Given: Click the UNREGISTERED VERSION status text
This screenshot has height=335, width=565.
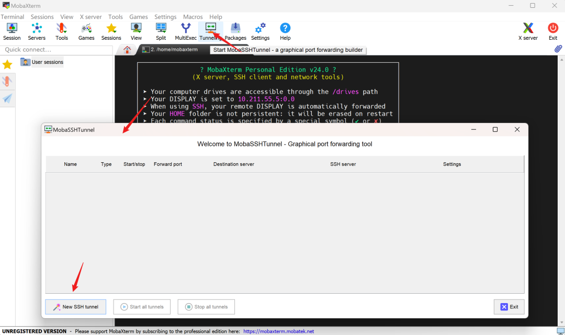Looking at the screenshot, I should (x=34, y=331).
